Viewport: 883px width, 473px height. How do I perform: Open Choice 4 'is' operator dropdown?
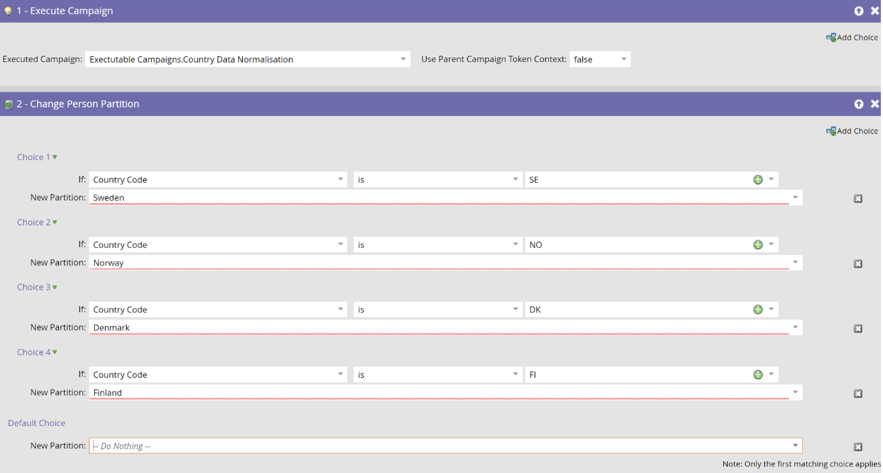pos(515,374)
